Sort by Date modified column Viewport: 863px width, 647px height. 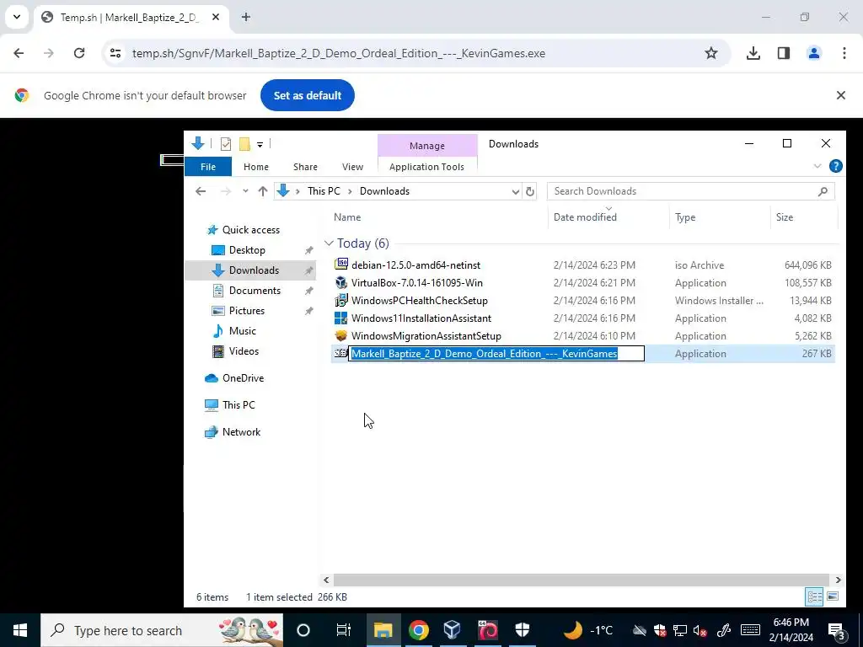click(585, 217)
